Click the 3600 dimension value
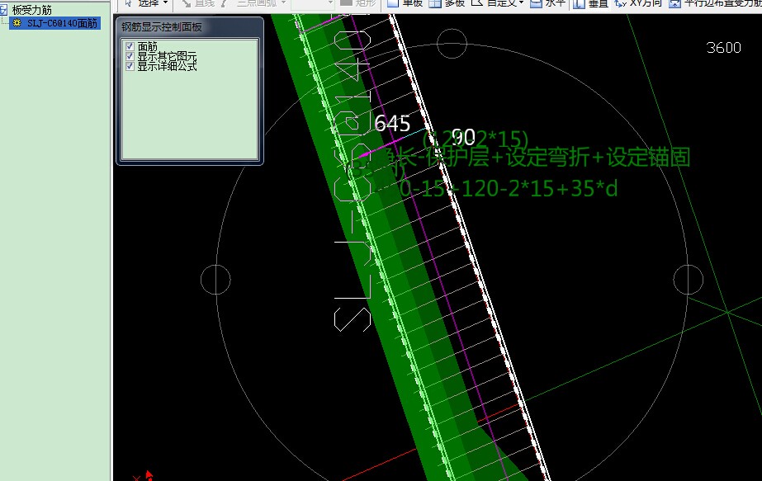Viewport: 762px width, 481px height. 723,48
